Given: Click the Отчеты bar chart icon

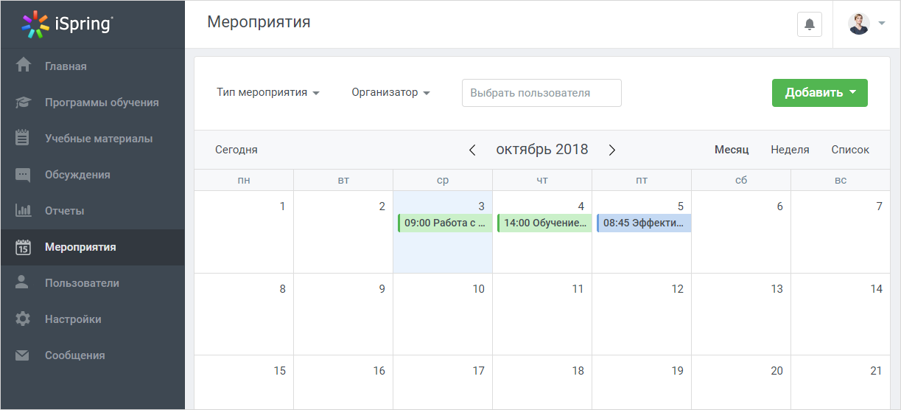Looking at the screenshot, I should coord(23,210).
